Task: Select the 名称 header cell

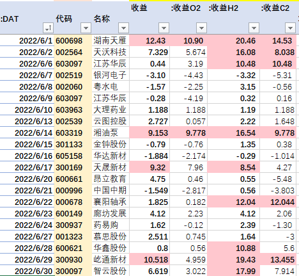Action: point(111,18)
